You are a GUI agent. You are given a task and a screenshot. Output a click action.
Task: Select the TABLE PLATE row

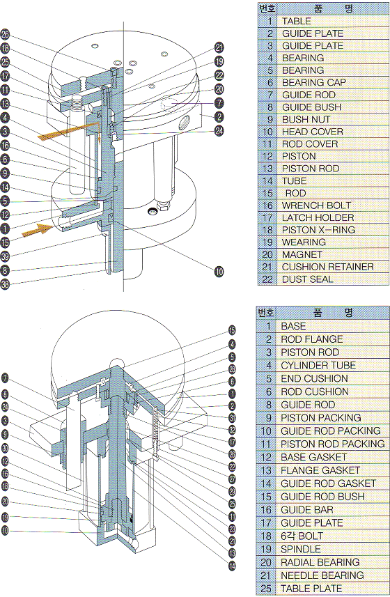pos(323,588)
